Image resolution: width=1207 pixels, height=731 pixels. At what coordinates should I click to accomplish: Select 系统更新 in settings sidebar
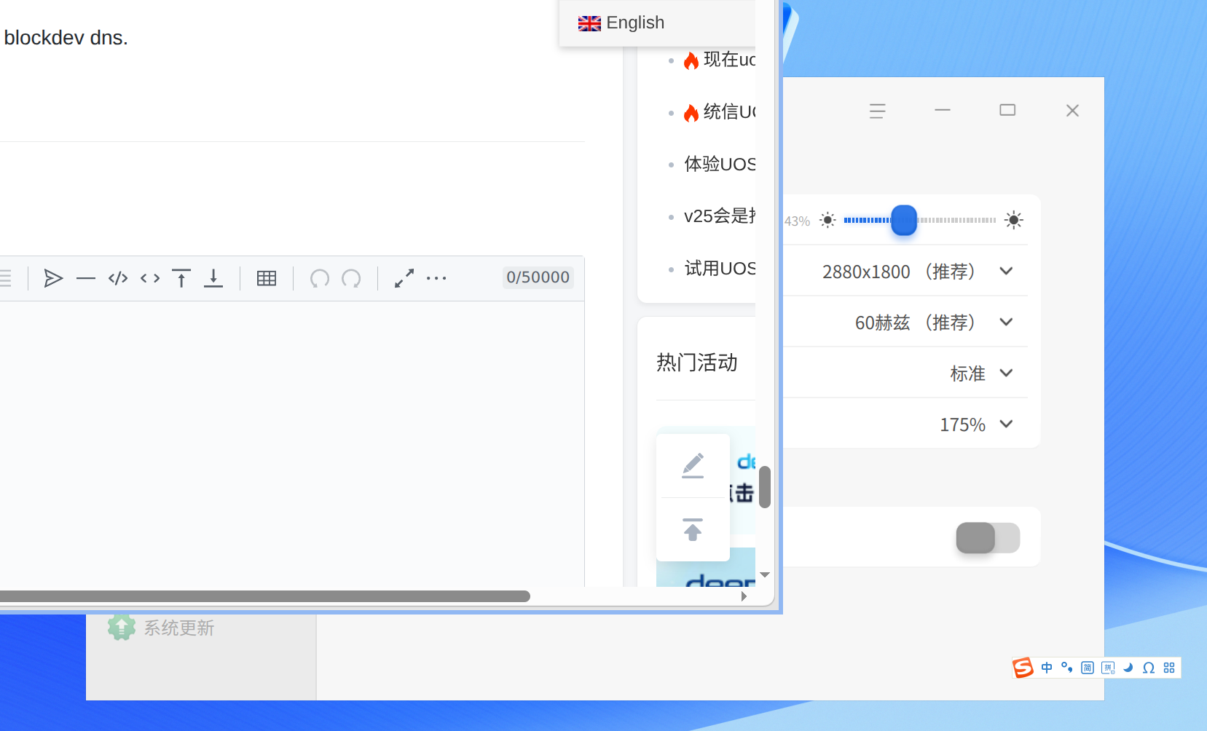(x=161, y=628)
